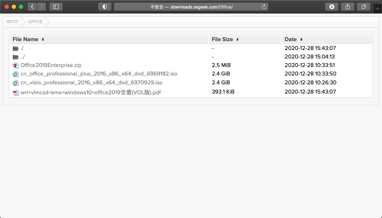Click the address bar showing downloads.ssgeek.com/Office/
Viewport: 382px width, 218px height.
191,7
